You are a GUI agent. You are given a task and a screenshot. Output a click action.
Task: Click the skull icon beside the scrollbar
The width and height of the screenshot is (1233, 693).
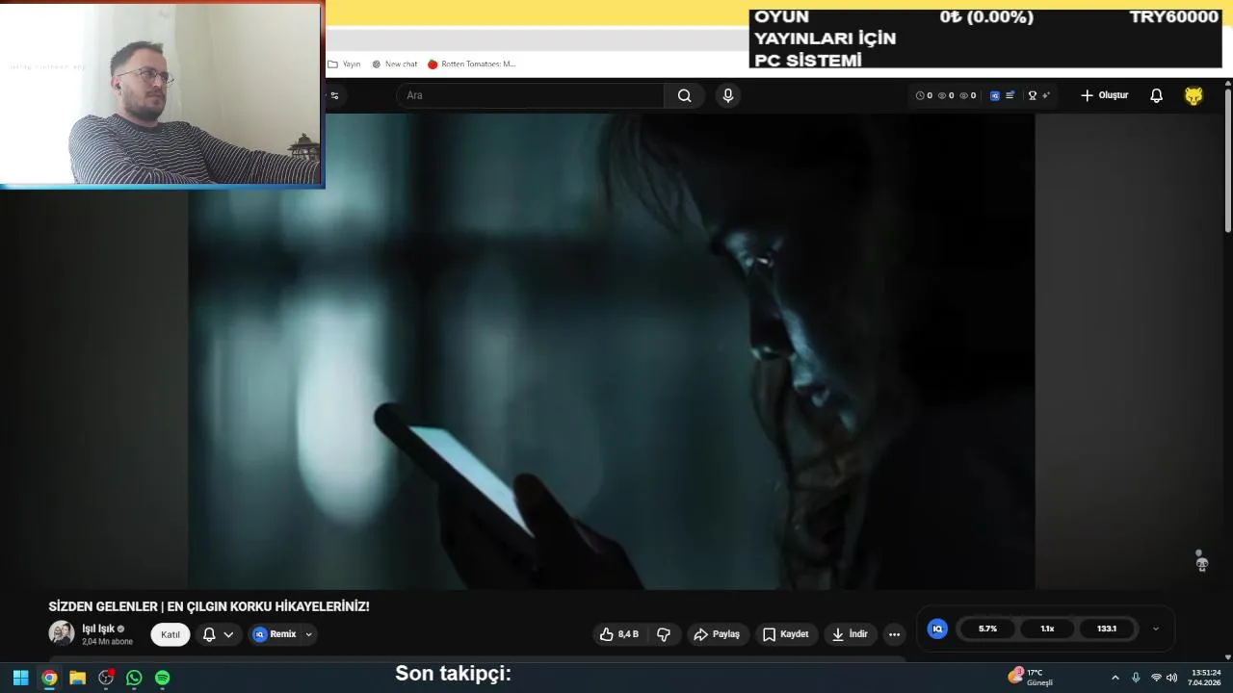[x=1201, y=562]
